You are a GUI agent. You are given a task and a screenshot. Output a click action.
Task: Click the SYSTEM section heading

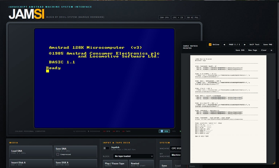tap(165, 143)
